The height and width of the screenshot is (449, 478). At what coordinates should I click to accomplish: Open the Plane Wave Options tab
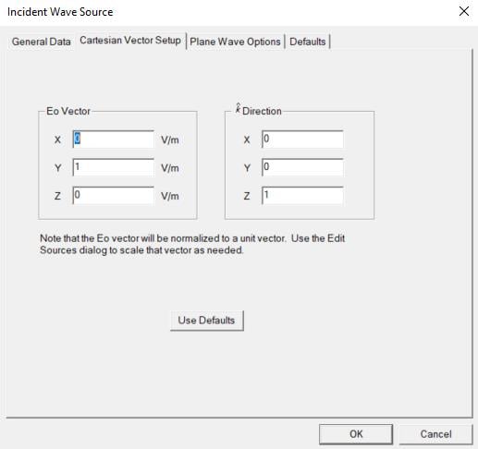coord(235,42)
